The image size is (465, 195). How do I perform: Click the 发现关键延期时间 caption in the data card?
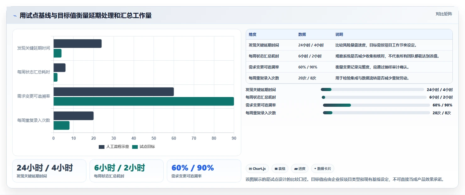tap(32, 176)
